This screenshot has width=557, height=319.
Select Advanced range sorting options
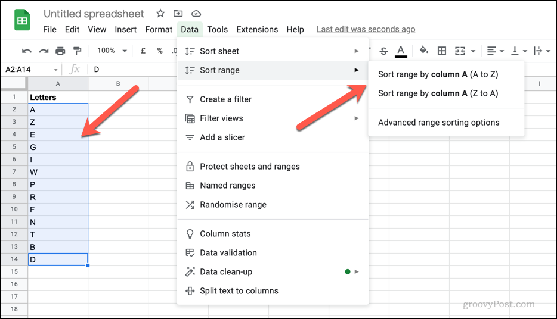tap(438, 123)
